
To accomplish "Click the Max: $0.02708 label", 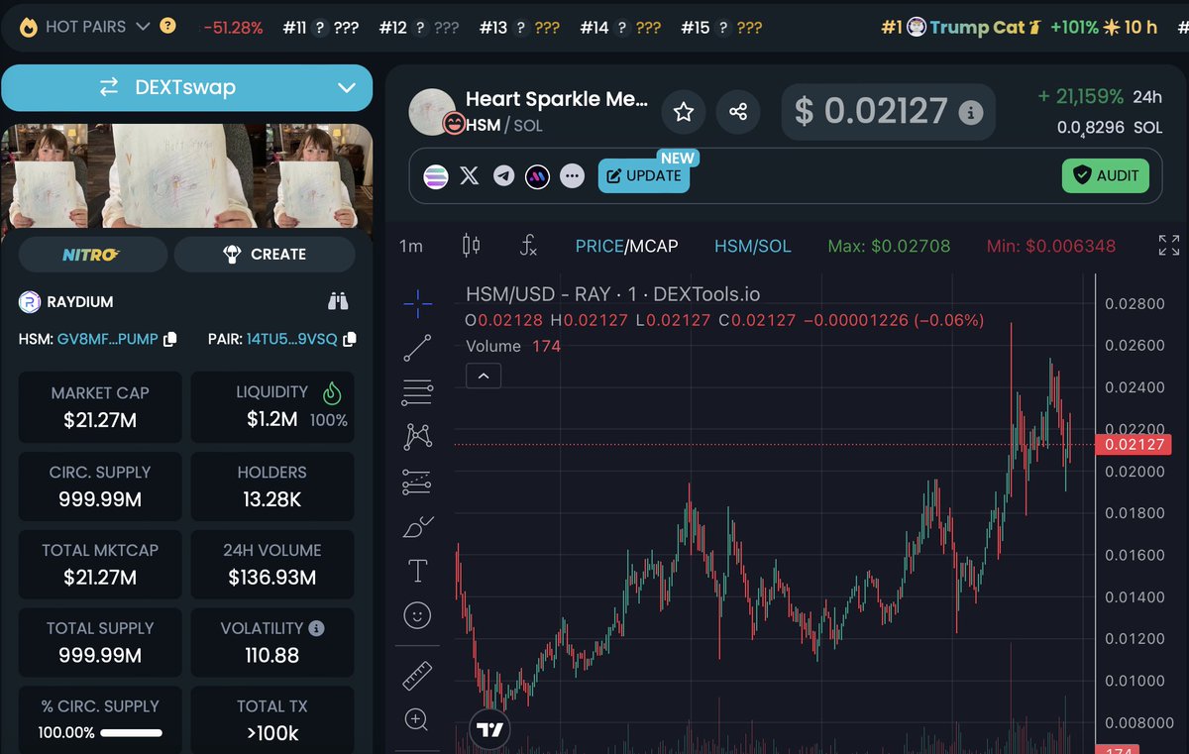I will (x=889, y=246).
